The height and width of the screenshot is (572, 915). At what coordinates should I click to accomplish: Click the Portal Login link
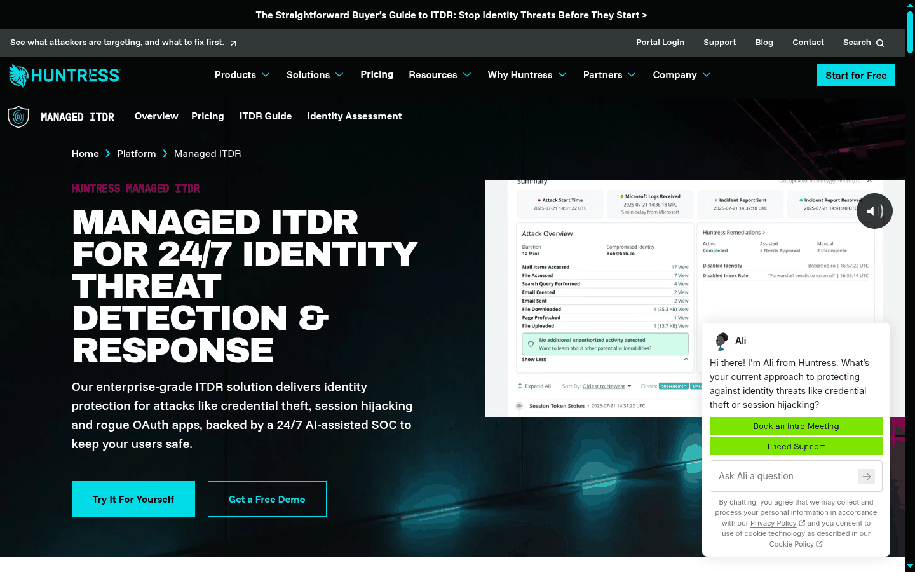coord(660,43)
